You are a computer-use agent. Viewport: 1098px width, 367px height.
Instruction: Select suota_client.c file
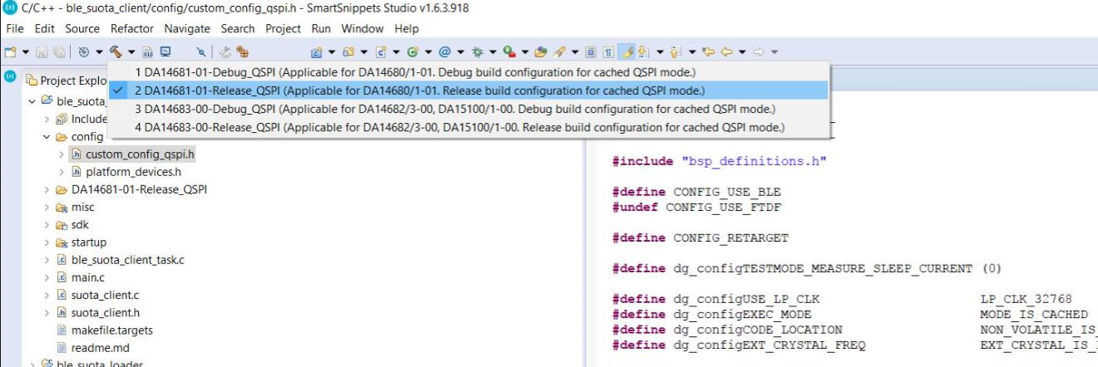point(105,295)
